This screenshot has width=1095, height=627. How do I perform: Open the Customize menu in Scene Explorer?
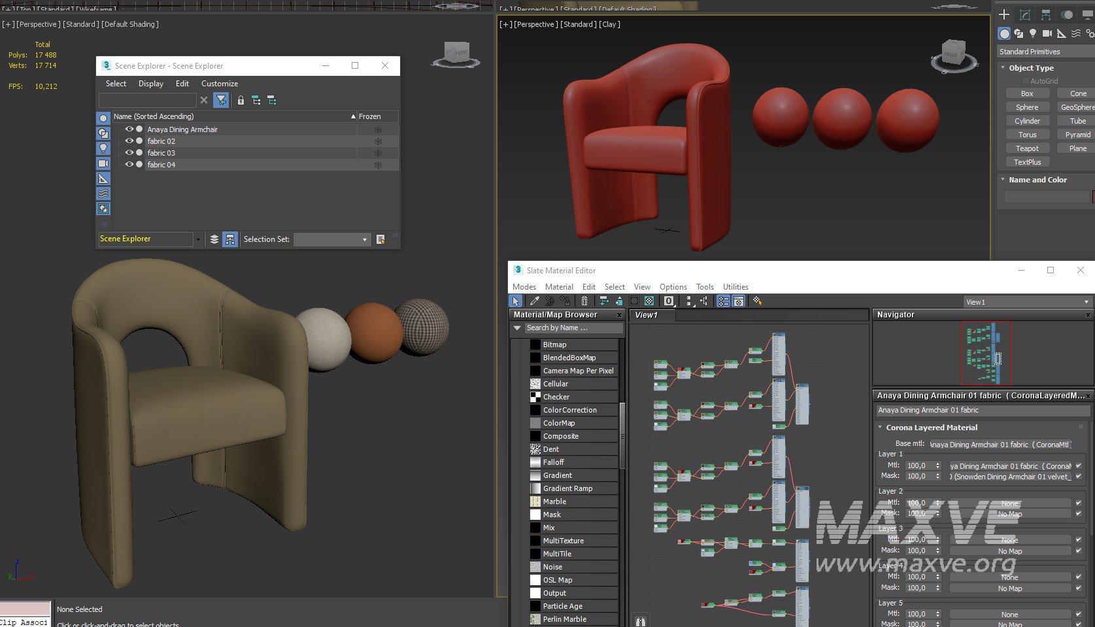click(x=219, y=84)
